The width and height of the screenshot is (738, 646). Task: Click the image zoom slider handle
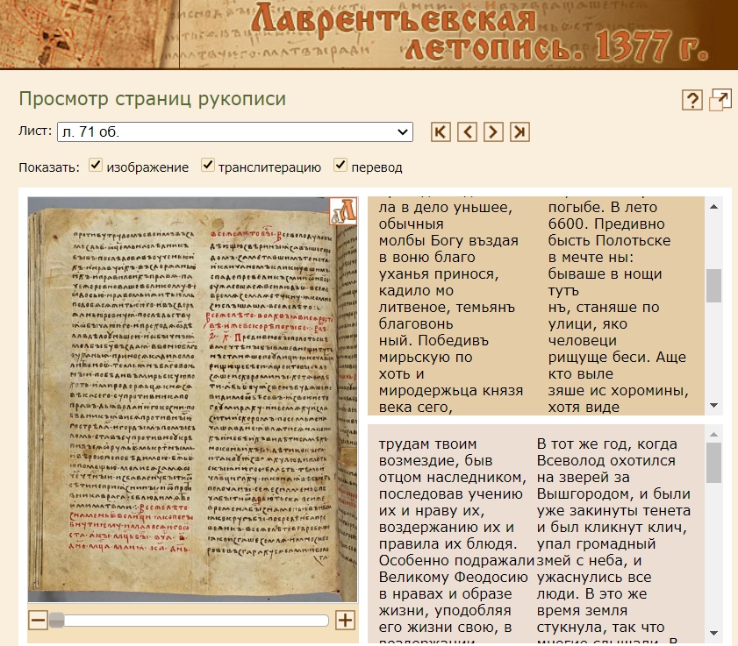point(56,620)
